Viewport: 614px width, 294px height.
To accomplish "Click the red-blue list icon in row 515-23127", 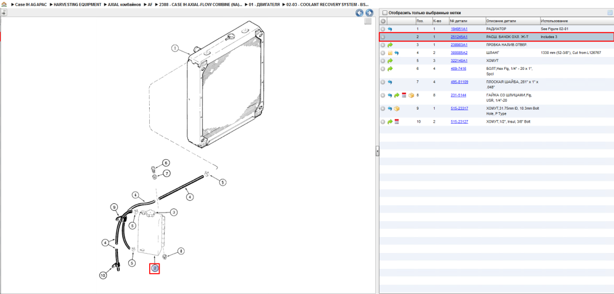I will click(397, 122).
